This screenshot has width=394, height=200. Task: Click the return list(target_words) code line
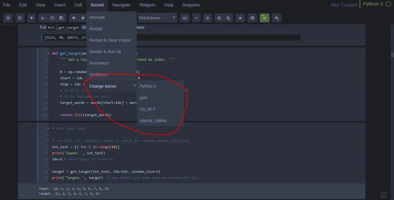(x=86, y=115)
